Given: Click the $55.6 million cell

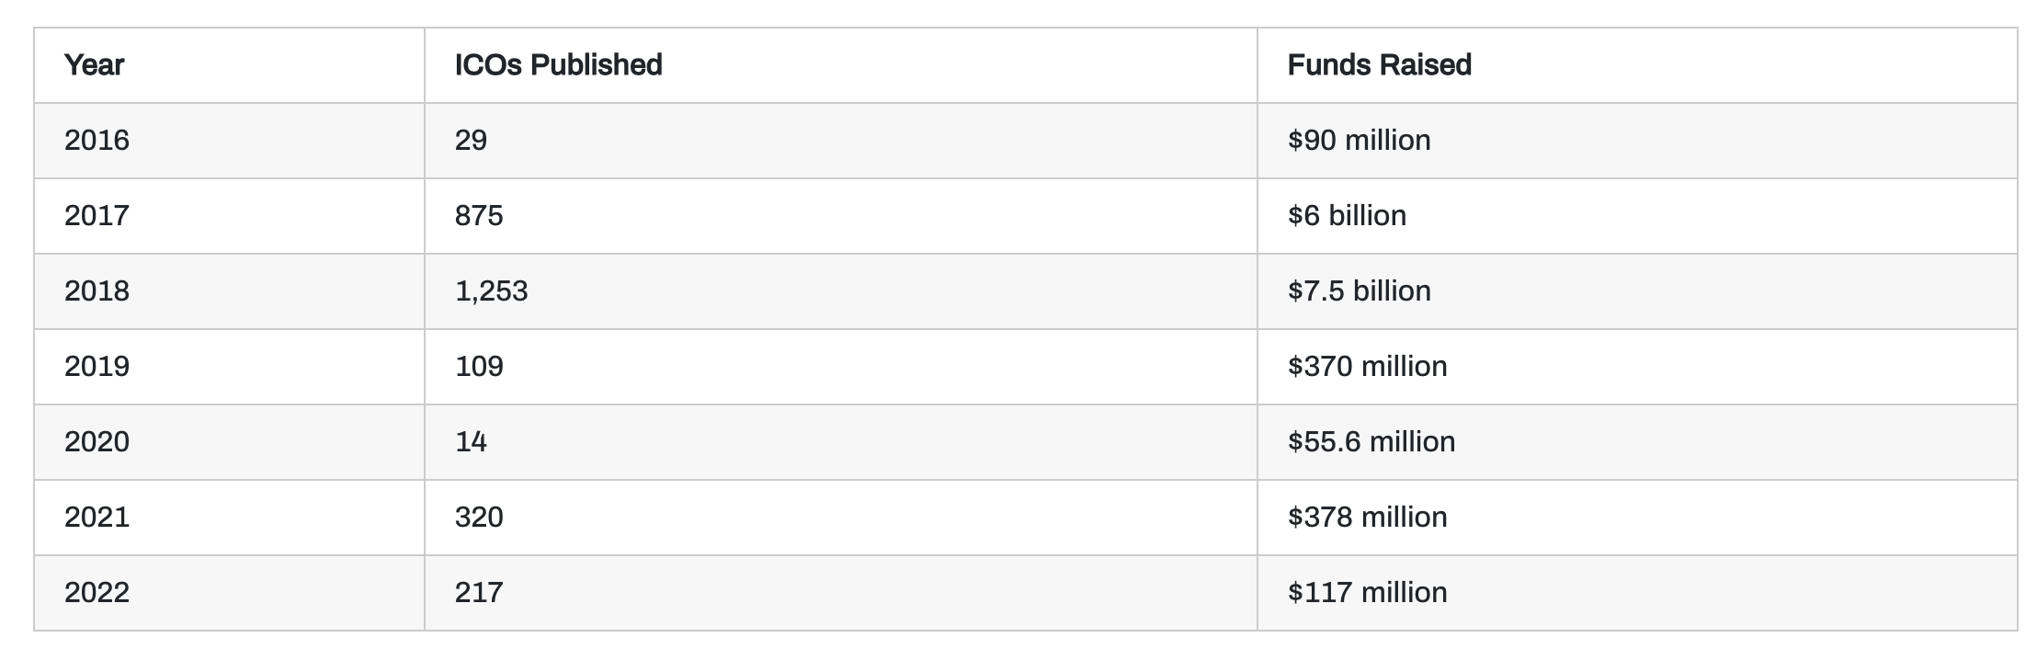Looking at the screenshot, I should click(1371, 442).
